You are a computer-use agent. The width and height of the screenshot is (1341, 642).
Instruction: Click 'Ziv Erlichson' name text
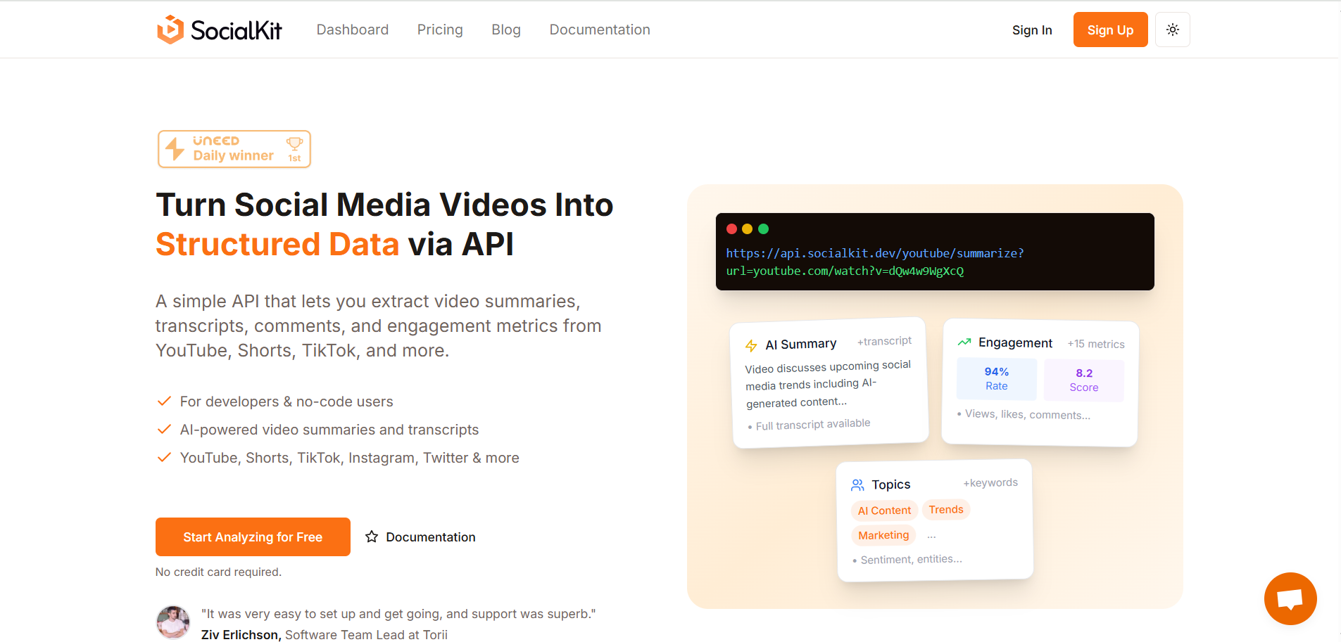(x=241, y=635)
